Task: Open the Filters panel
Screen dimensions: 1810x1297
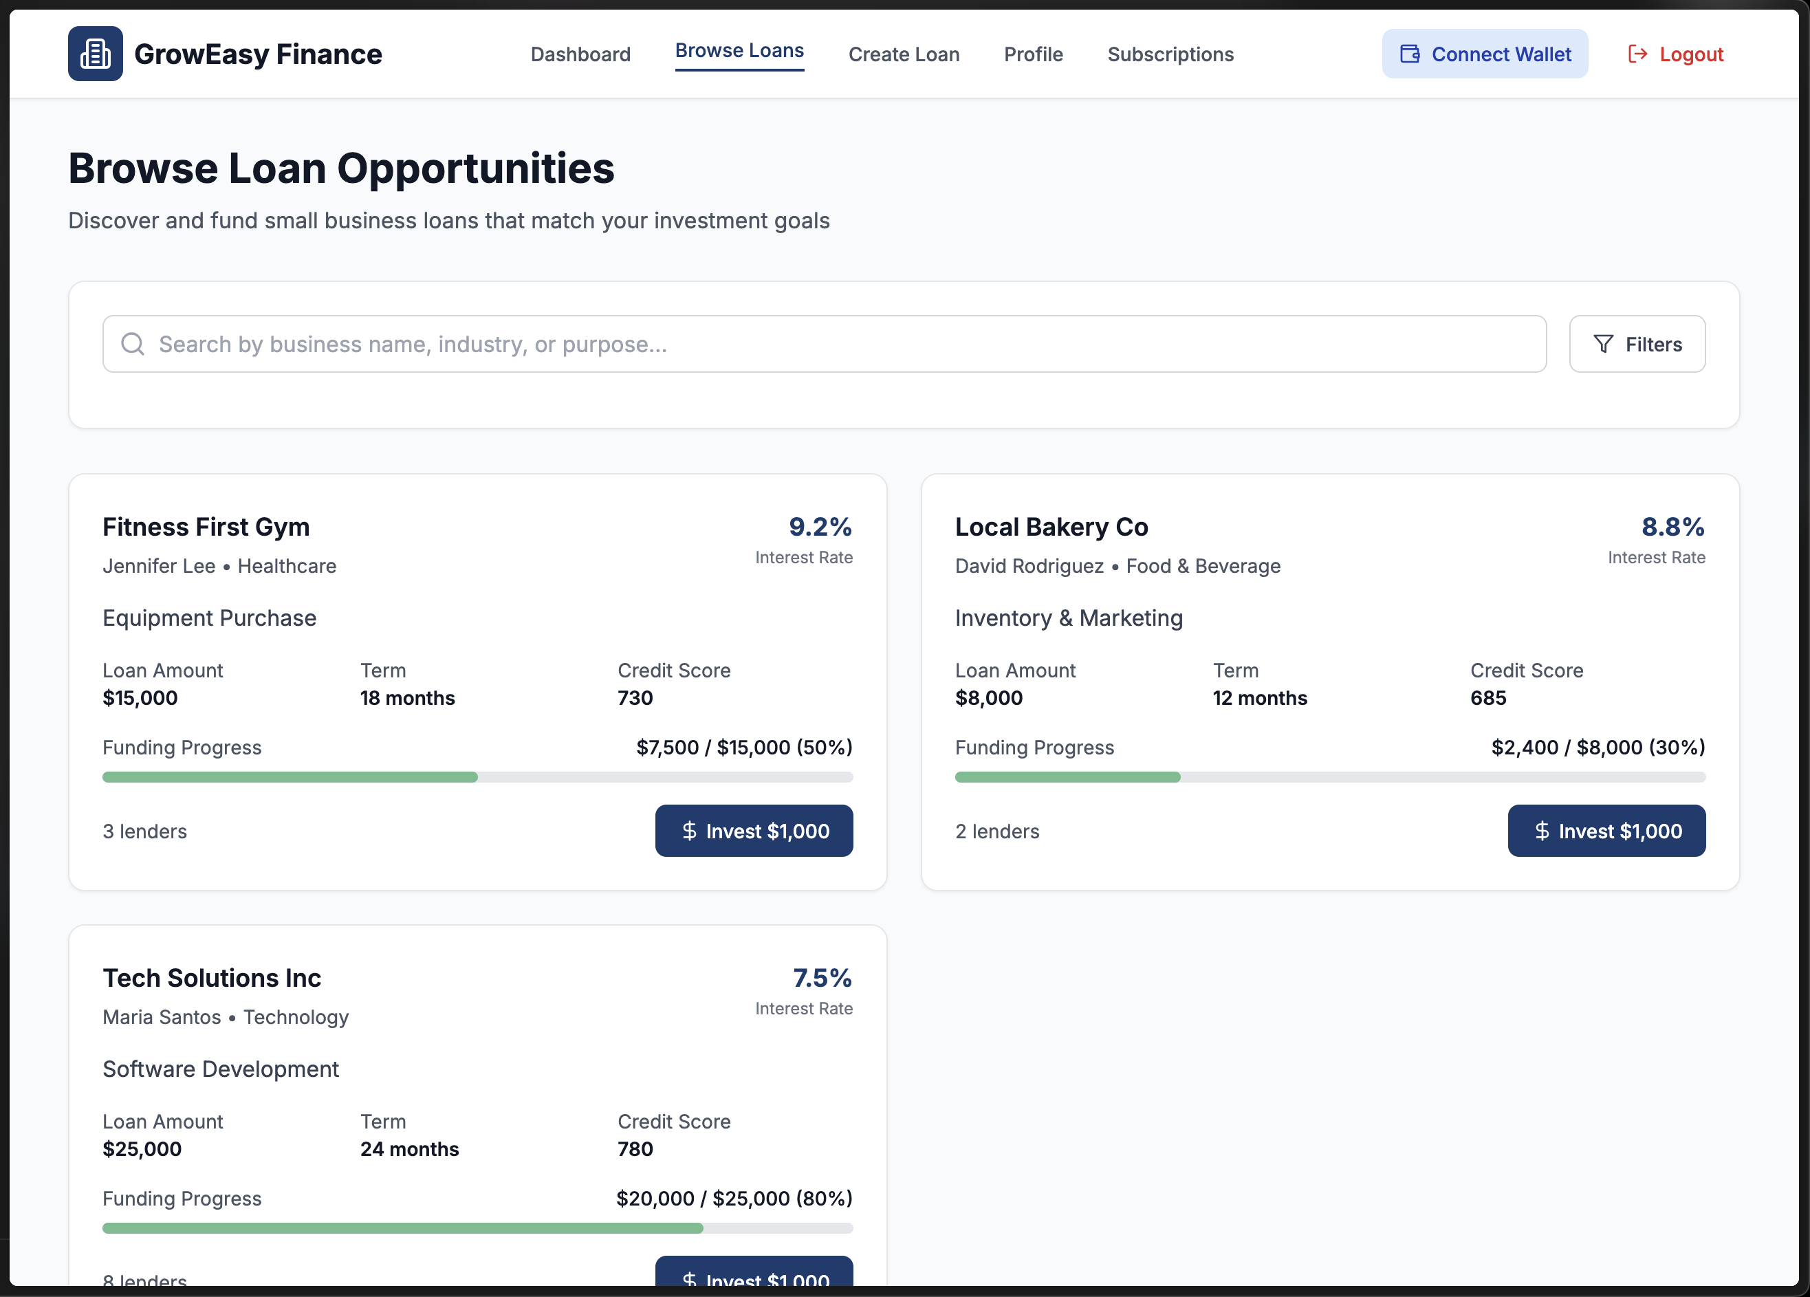Action: (1637, 344)
